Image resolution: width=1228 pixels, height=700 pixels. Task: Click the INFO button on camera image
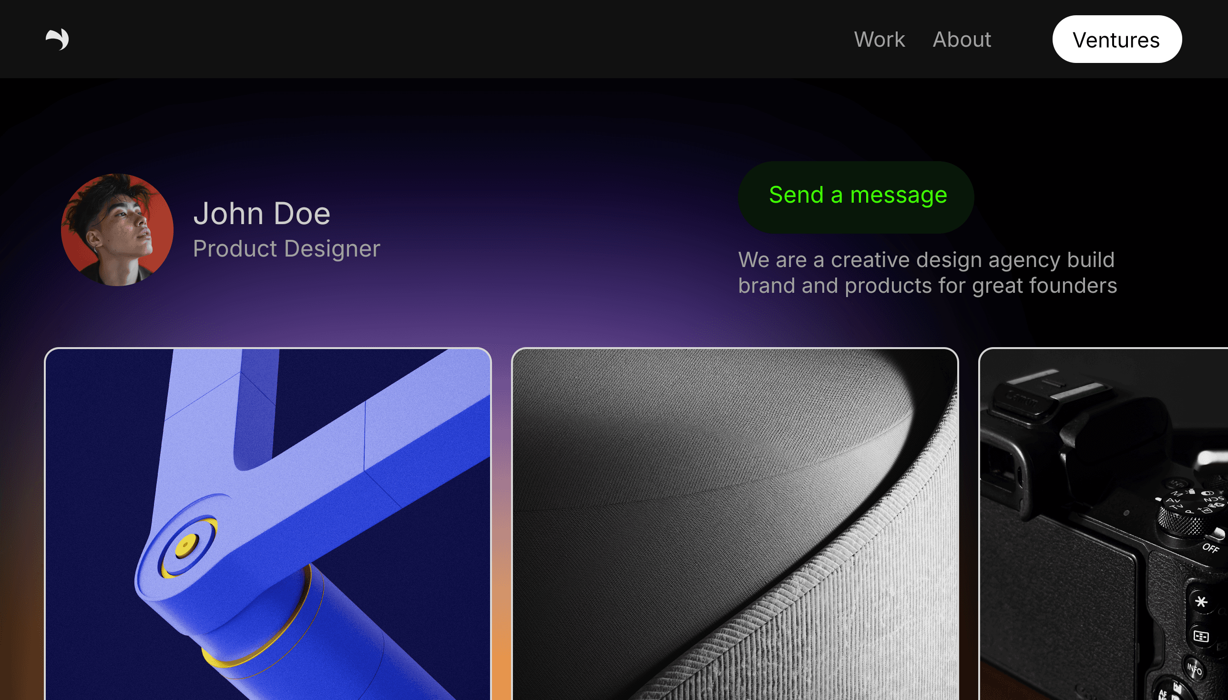click(1194, 668)
